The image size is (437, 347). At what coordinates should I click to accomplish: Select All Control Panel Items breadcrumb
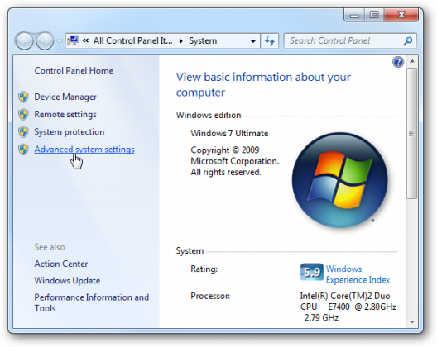click(132, 41)
